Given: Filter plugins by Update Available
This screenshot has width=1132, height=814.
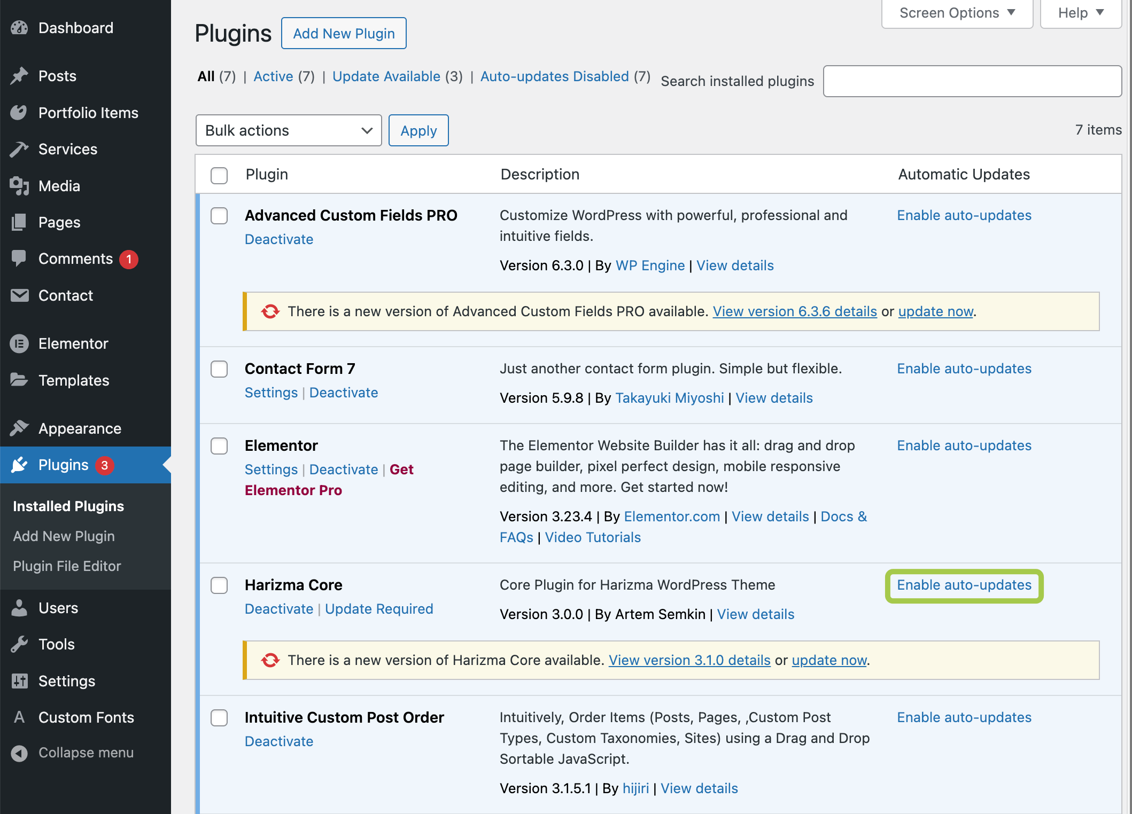Looking at the screenshot, I should click(x=386, y=76).
